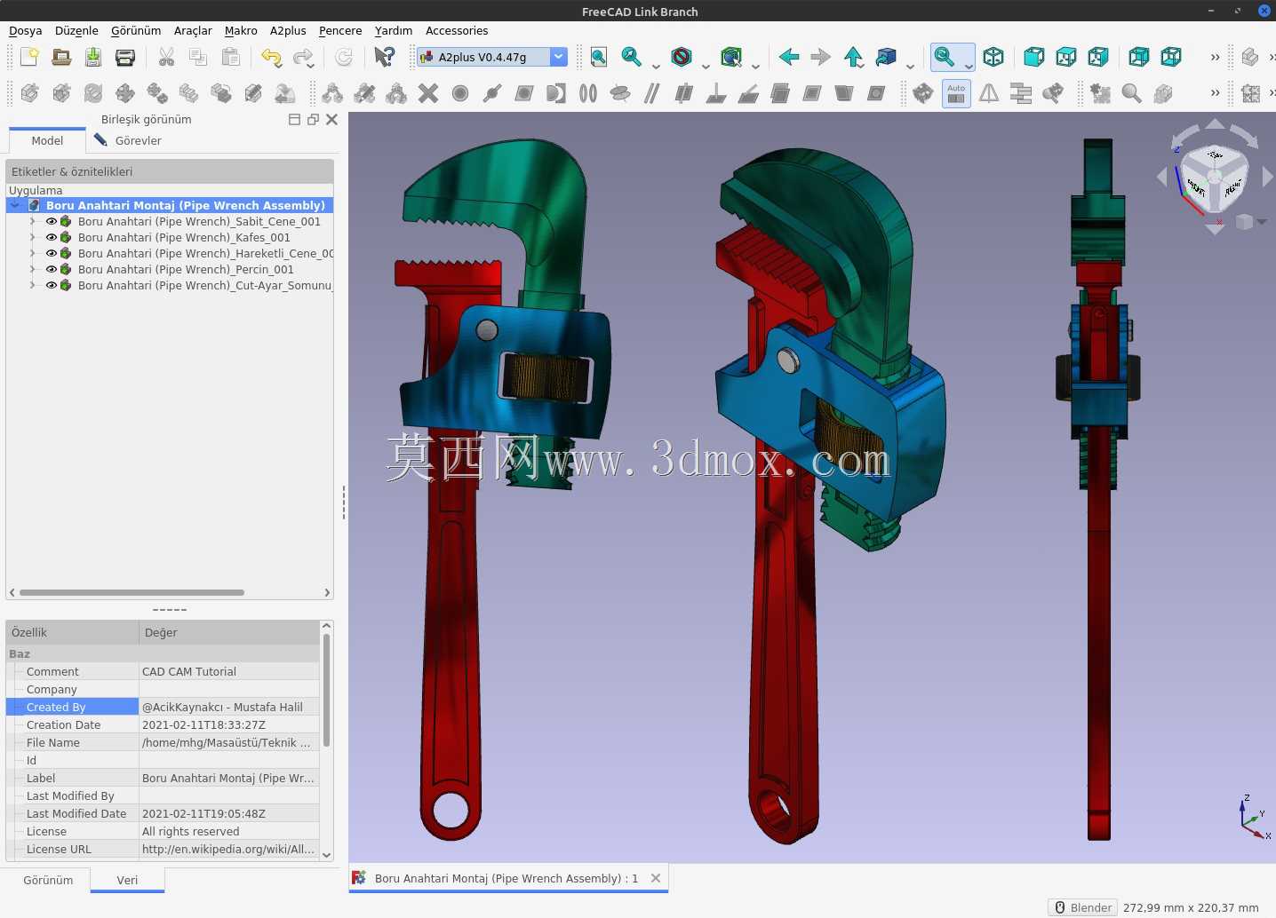This screenshot has width=1276, height=918.
Task: Click the Fit Selection magnifier icon
Action: (x=632, y=57)
